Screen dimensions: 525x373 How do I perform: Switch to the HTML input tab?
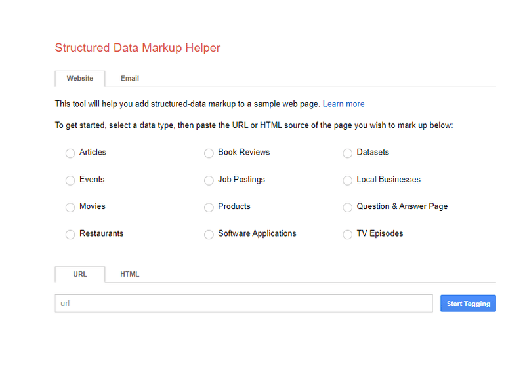coord(129,275)
